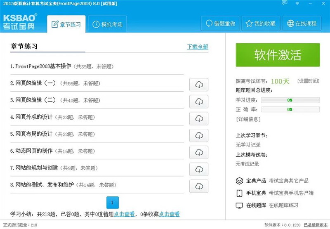Image resolution: width=330 pixels, height=229 pixels.
Task: Open 在线课程 online courses
Action: point(302,24)
